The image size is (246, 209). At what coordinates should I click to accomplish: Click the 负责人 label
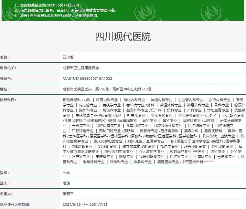pyautogui.click(x=6, y=194)
